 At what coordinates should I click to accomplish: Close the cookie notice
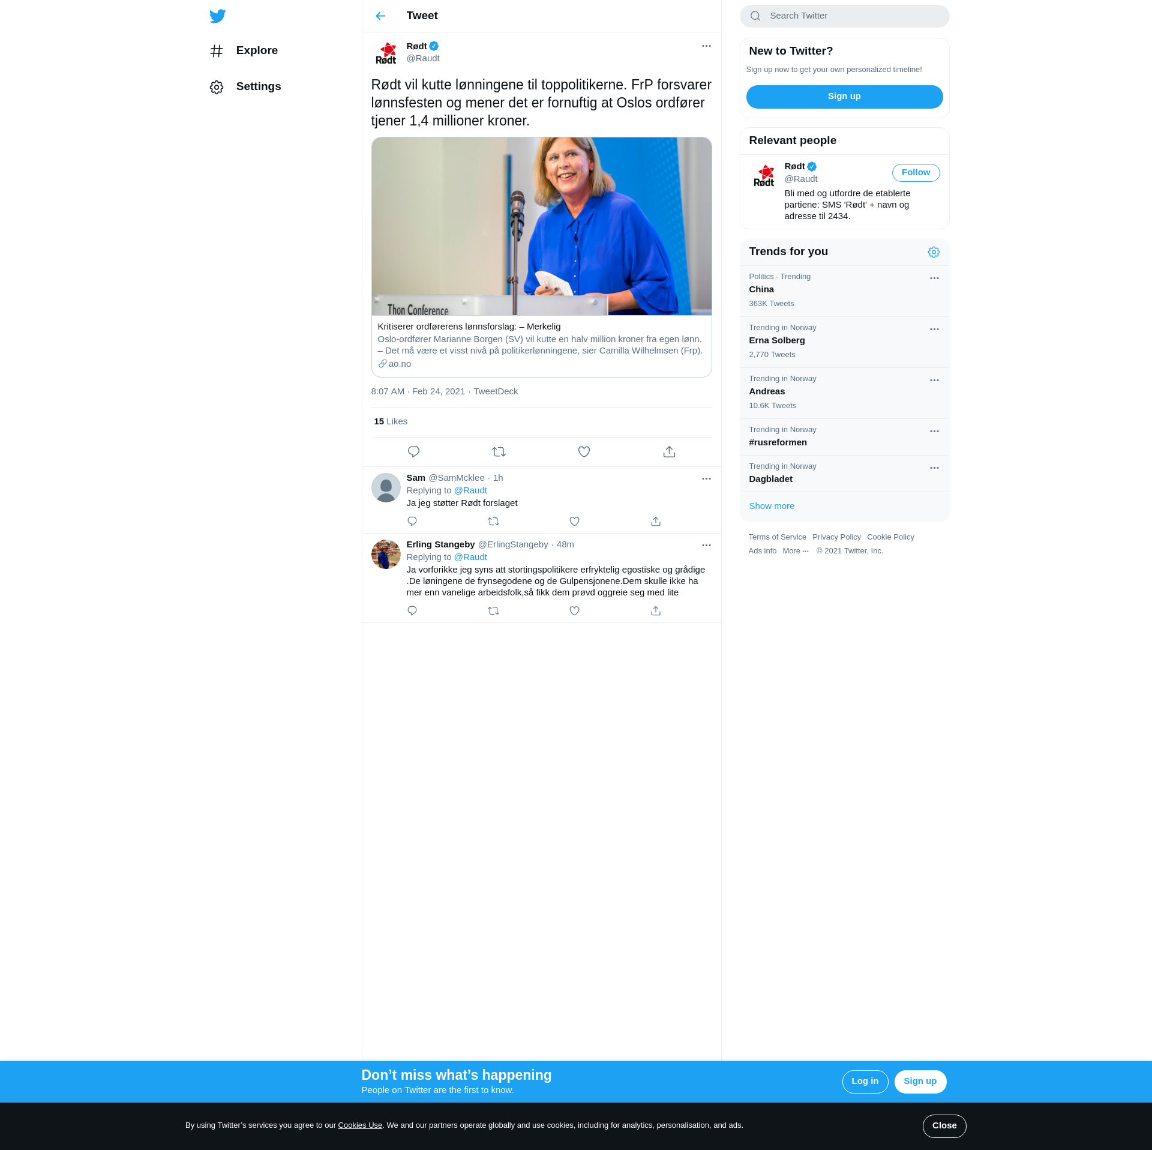[944, 1126]
